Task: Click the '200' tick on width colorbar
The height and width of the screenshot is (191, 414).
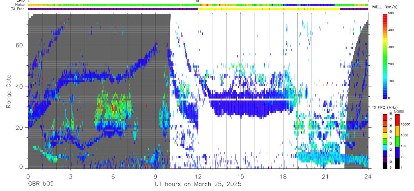Action: (391, 64)
